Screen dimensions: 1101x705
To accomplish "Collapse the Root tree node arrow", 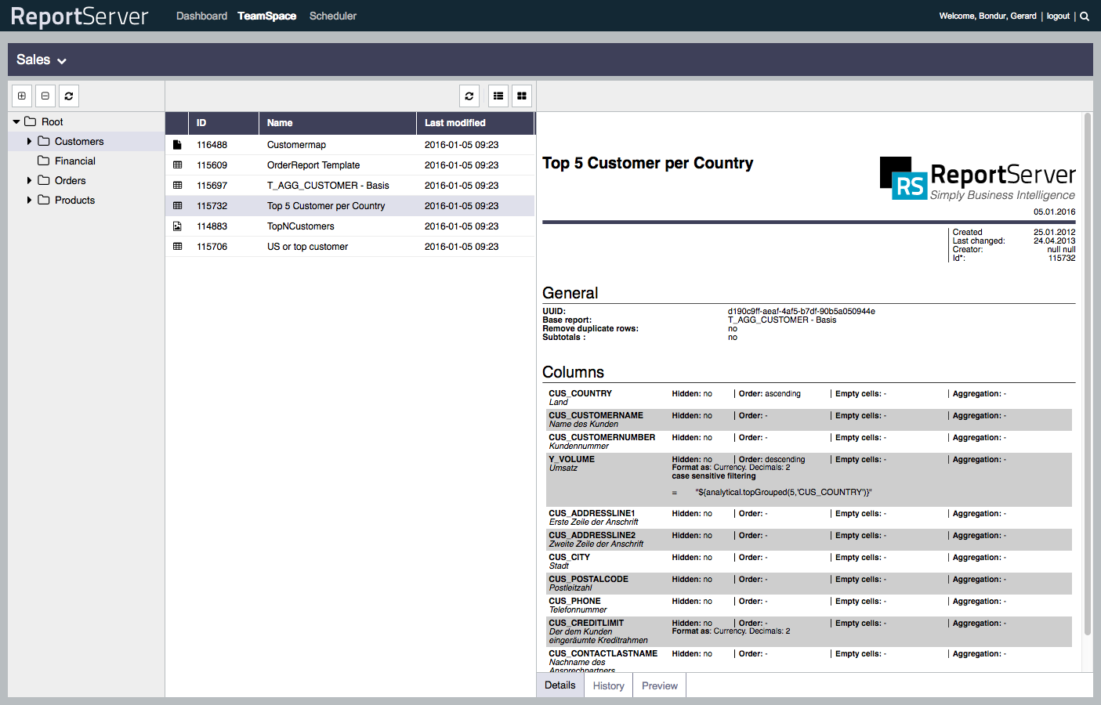I will pyautogui.click(x=16, y=121).
